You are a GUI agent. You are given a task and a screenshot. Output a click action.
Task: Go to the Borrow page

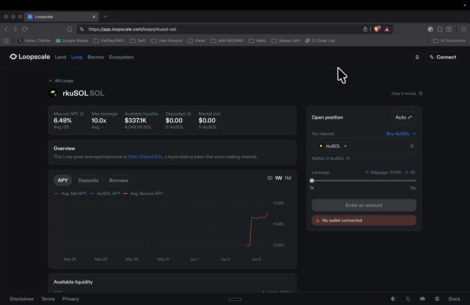coord(95,57)
